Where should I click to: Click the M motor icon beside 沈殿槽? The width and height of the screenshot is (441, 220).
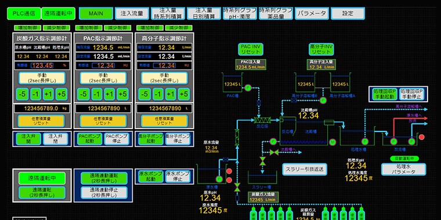point(332,142)
